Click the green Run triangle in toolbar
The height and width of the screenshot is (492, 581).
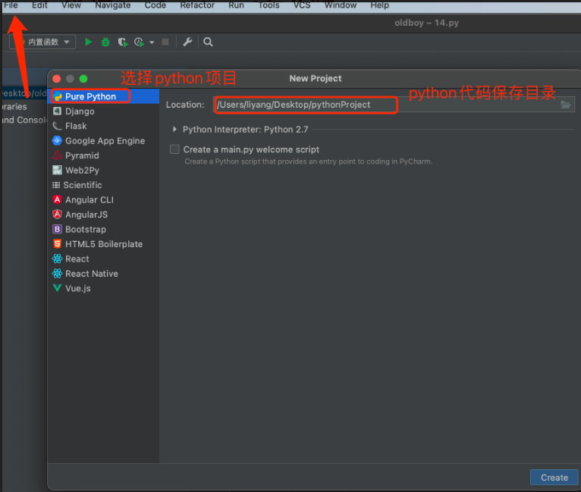(x=88, y=42)
